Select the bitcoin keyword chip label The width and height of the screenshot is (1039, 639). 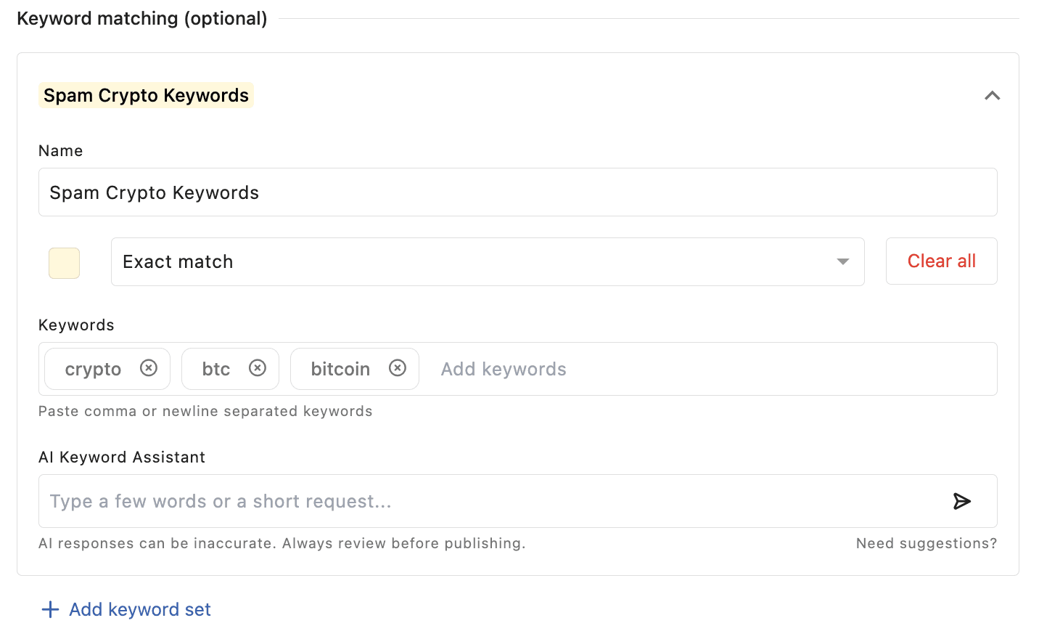coord(340,369)
